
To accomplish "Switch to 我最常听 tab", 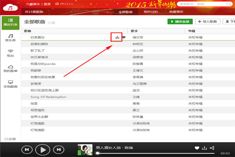I will [x=176, y=12].
